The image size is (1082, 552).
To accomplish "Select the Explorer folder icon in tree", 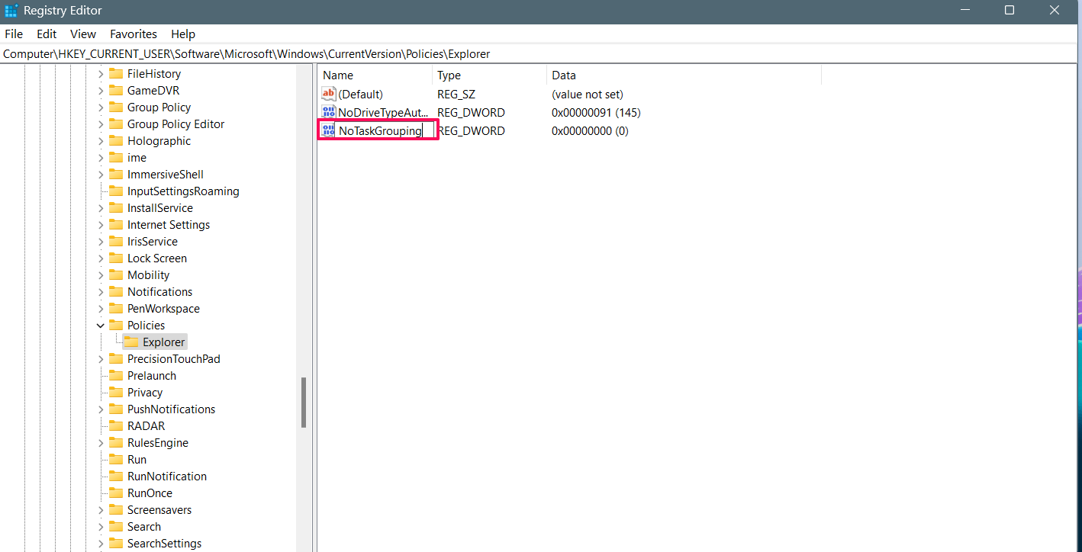I will (x=131, y=342).
